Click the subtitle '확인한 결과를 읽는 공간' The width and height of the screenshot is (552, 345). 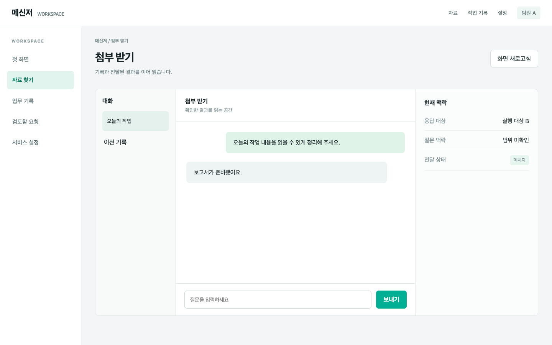tap(209, 110)
